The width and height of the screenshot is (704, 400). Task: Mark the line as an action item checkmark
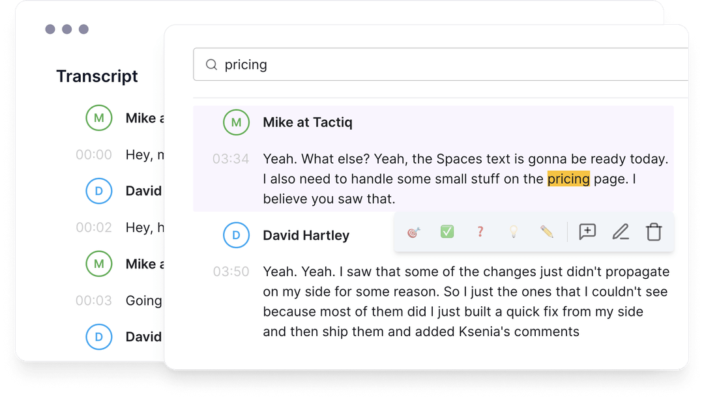(447, 232)
